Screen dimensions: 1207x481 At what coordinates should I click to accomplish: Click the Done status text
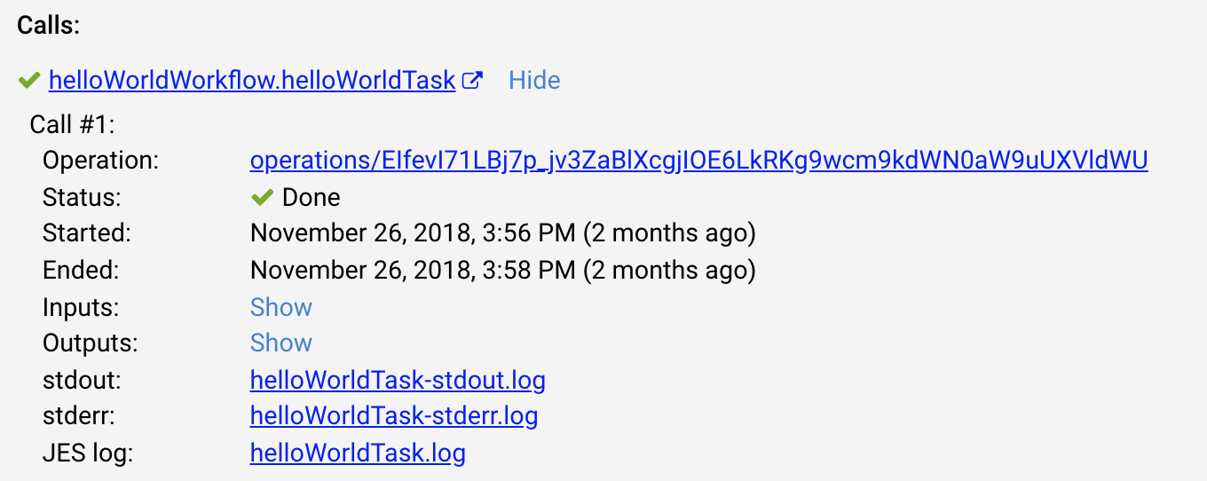[311, 197]
